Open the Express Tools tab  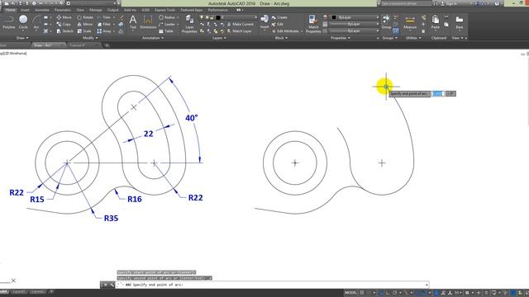[x=164, y=10]
